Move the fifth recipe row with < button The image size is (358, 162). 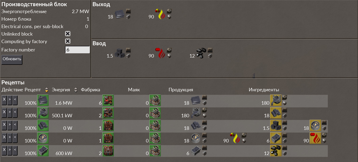15,150
